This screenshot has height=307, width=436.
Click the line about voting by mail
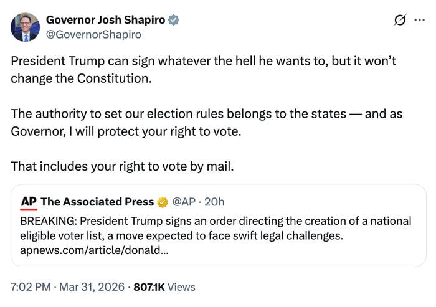coord(121,167)
